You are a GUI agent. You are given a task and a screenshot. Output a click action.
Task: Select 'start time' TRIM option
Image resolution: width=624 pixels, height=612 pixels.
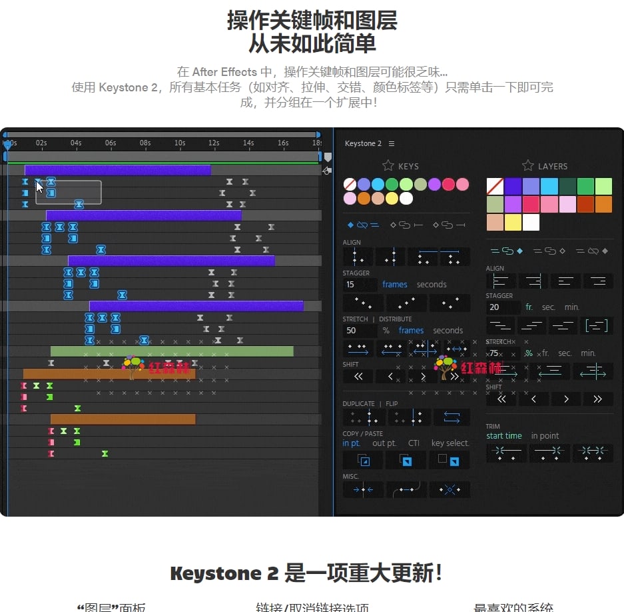click(504, 436)
